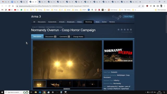167x94 pixels.
Task: Switch to the Google Docs browser tab
Action: click(x=15, y=2)
